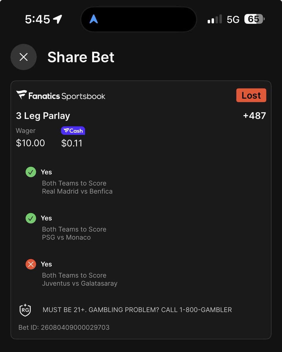Tap the location arrow beside the clock
Image resolution: width=282 pixels, height=352 pixels.
click(x=58, y=19)
